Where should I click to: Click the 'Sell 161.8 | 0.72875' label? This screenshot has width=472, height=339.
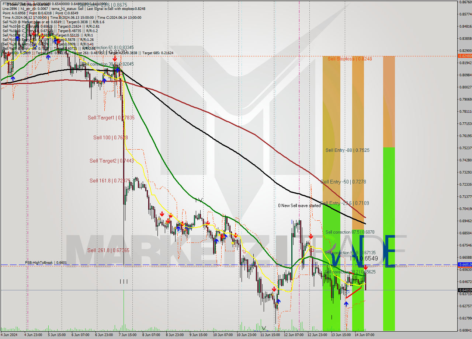click(x=110, y=181)
